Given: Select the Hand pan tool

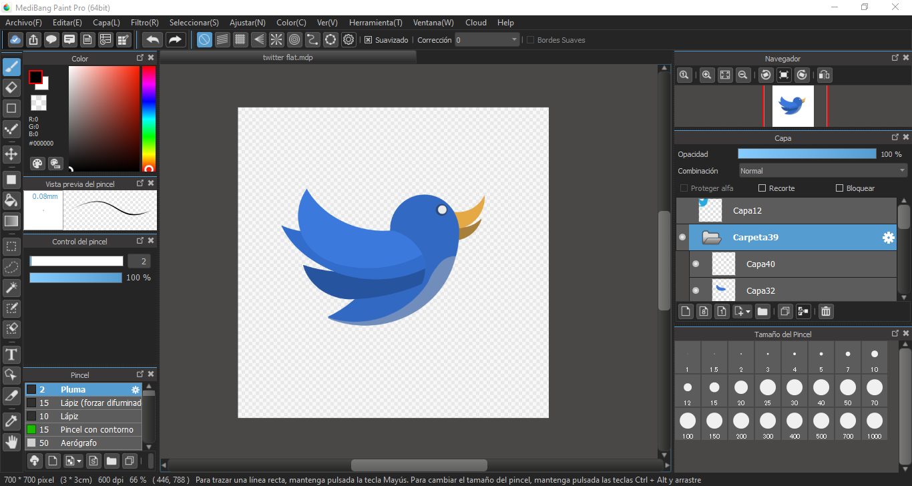Looking at the screenshot, I should (x=11, y=441).
